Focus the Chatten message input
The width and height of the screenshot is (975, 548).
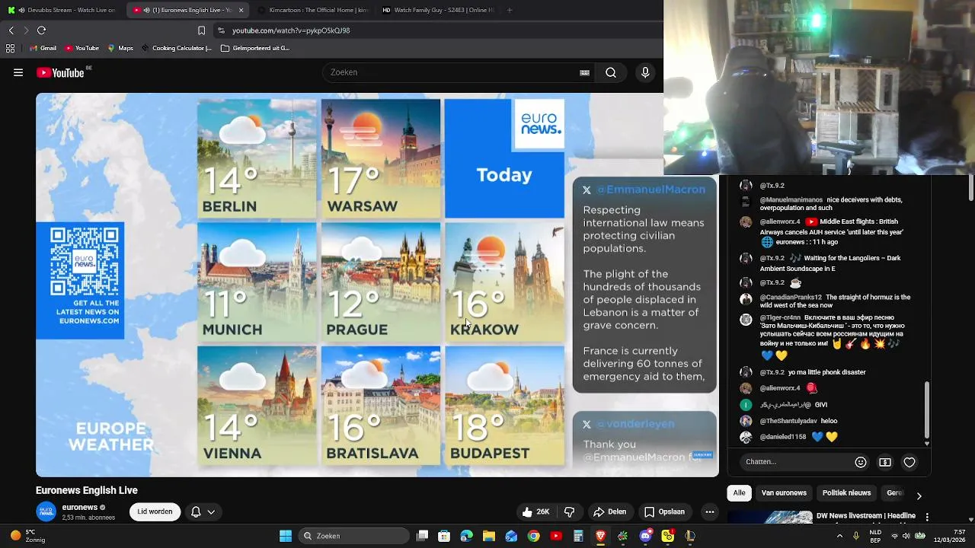tap(796, 462)
